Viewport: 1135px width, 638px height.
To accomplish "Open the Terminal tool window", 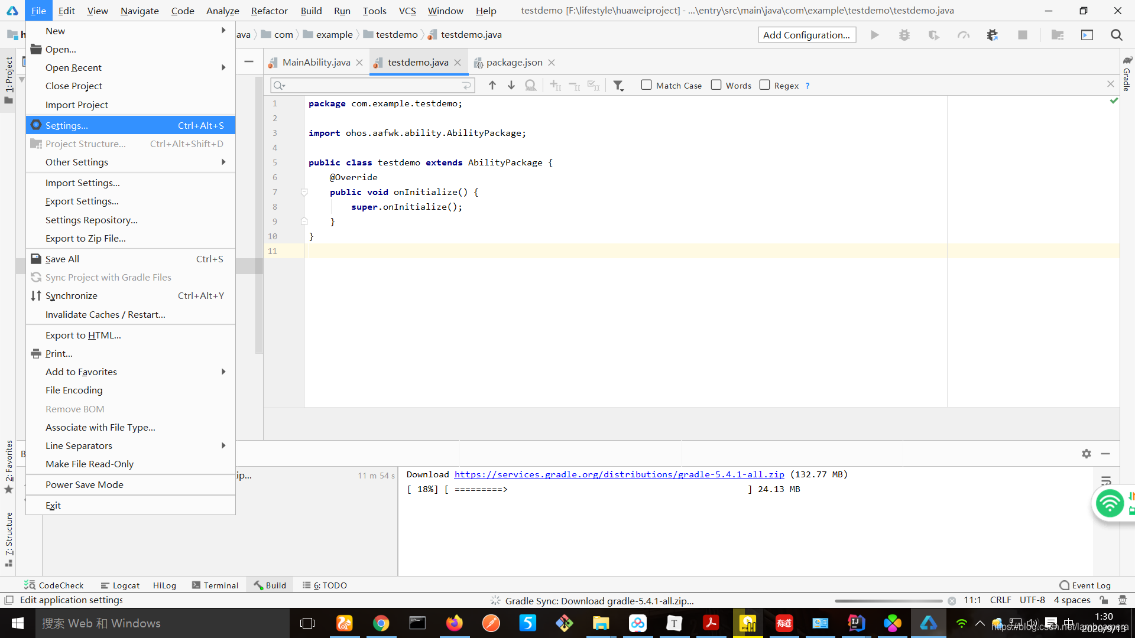I will coord(215,585).
